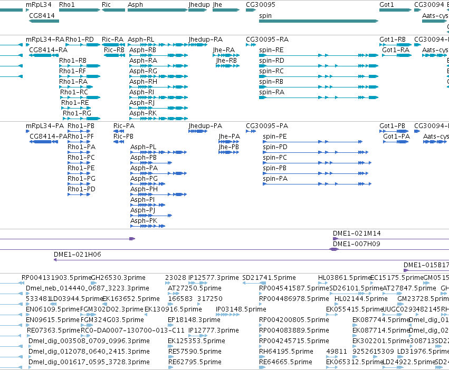Select transcript Rho1-RF
This screenshot has width=449, height=370.
(80, 76)
